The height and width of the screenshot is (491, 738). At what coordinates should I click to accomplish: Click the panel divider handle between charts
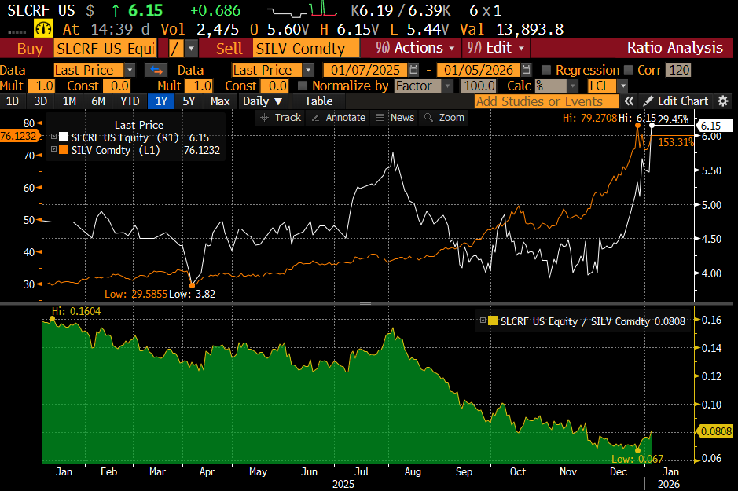coord(365,304)
